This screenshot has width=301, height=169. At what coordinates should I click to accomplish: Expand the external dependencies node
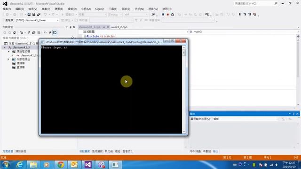coord(8,60)
